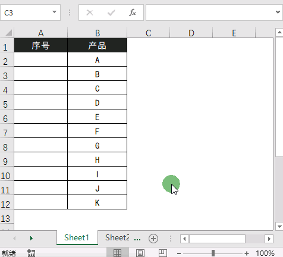Screen dimensions: 283x257
Task: Click the Insert Function fx icon
Action: [133, 12]
